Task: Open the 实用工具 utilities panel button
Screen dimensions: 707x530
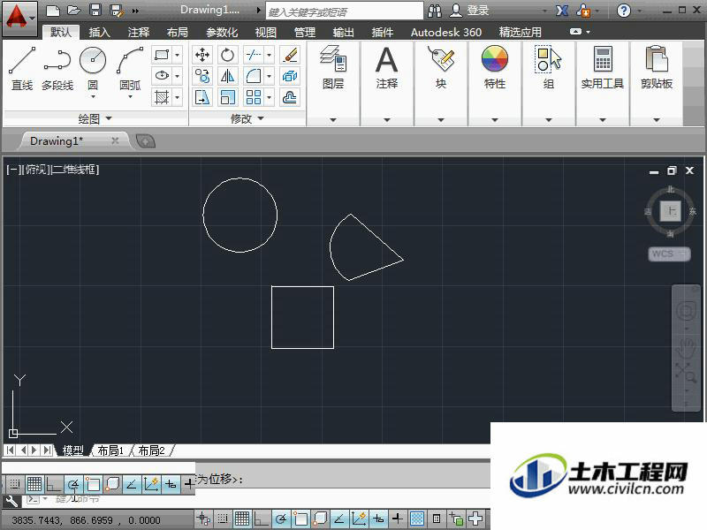Action: click(x=603, y=68)
